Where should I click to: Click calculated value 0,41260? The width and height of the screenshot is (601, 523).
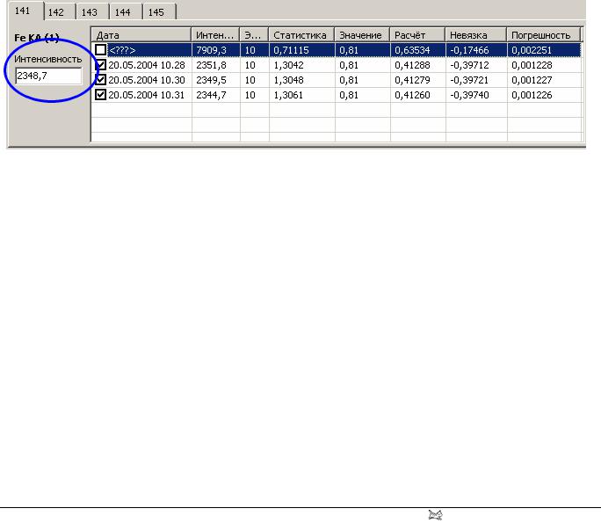[x=412, y=95]
